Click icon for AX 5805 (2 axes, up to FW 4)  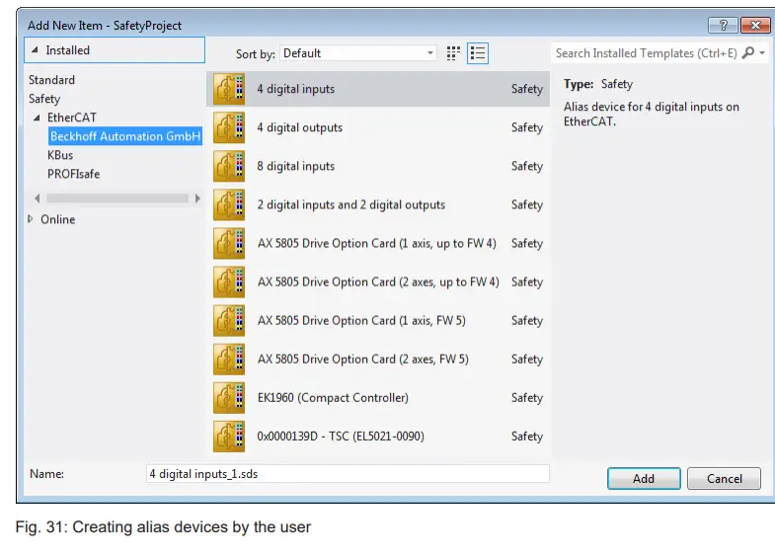(229, 281)
